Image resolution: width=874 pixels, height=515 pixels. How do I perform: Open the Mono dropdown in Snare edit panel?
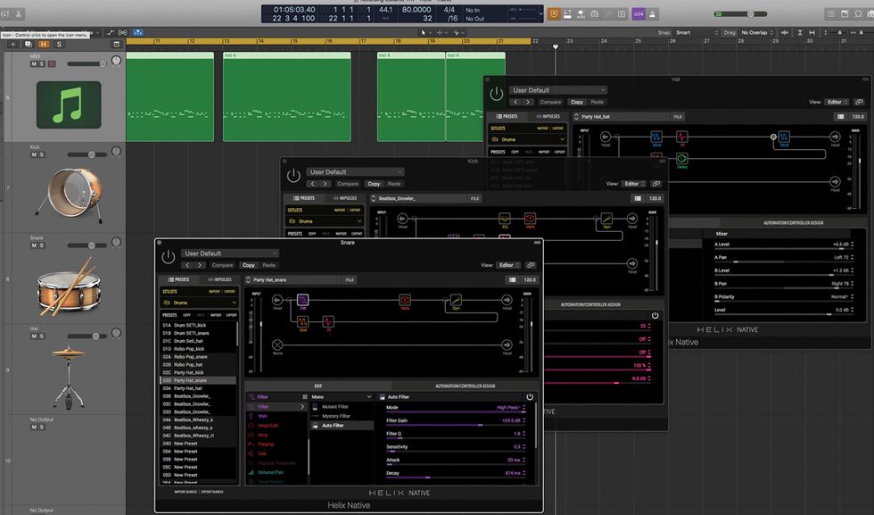point(341,396)
